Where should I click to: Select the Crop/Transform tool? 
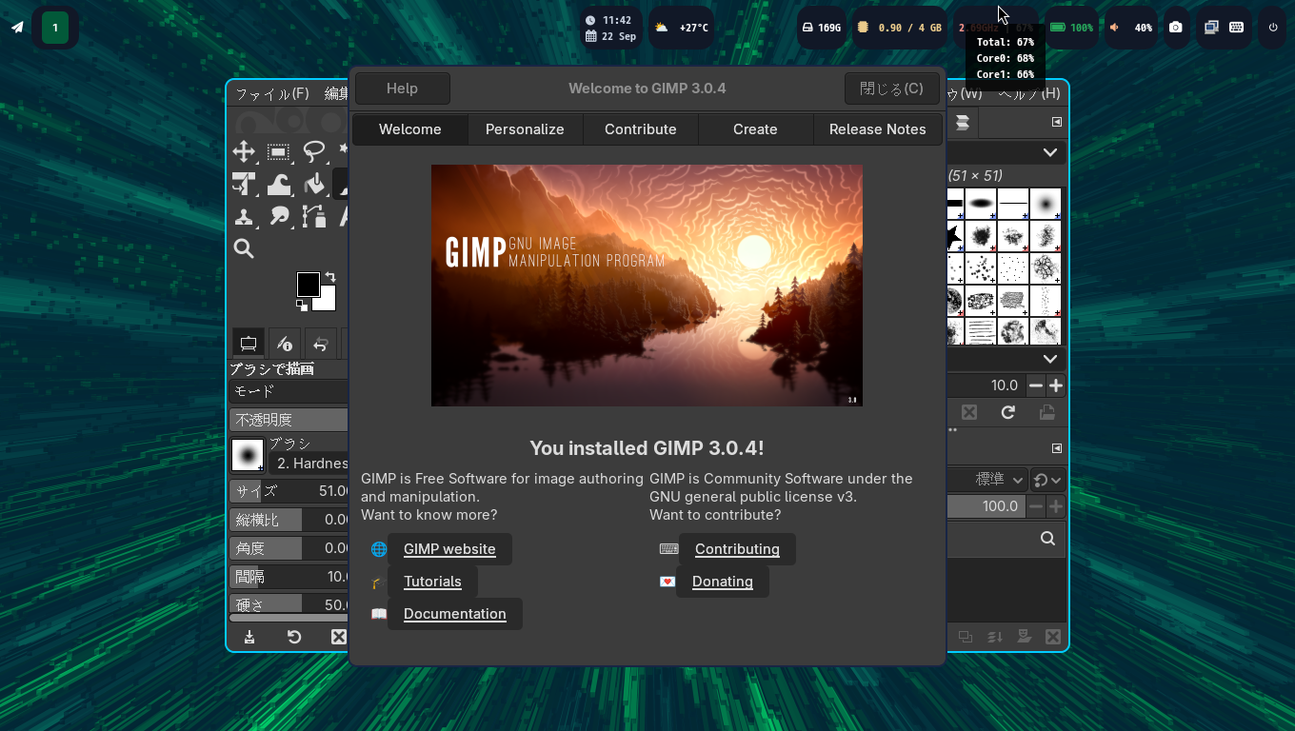pos(244,184)
